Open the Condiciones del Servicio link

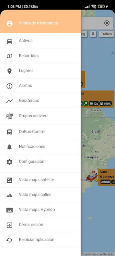pos(98,254)
